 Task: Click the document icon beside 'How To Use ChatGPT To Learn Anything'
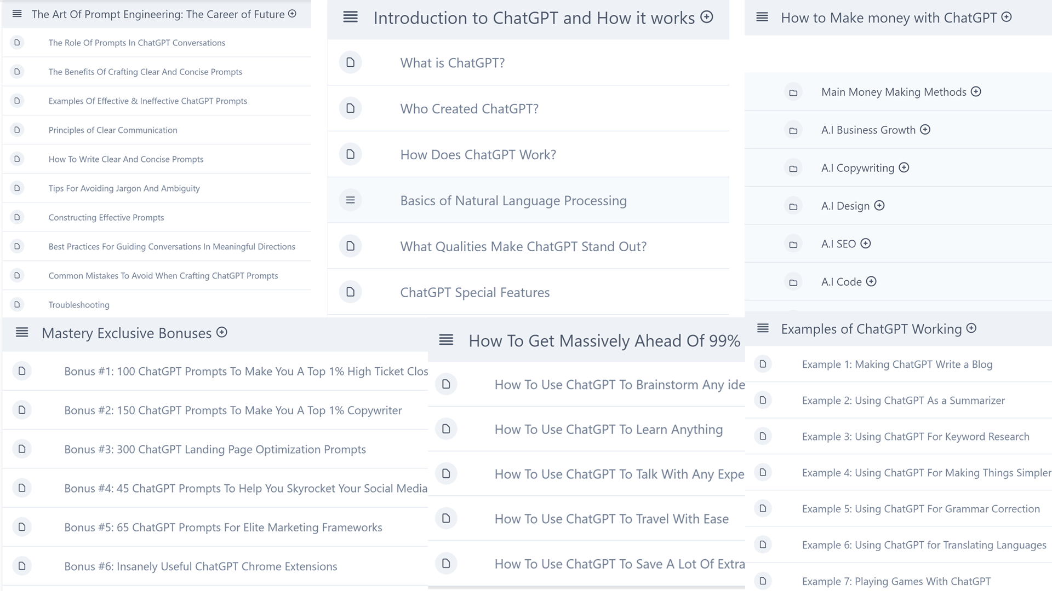pyautogui.click(x=446, y=429)
